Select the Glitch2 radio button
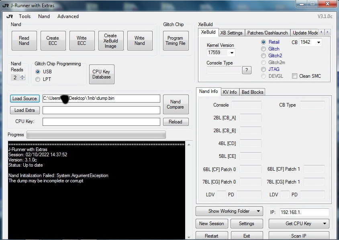This screenshot has width=339, height=240. tap(263, 56)
